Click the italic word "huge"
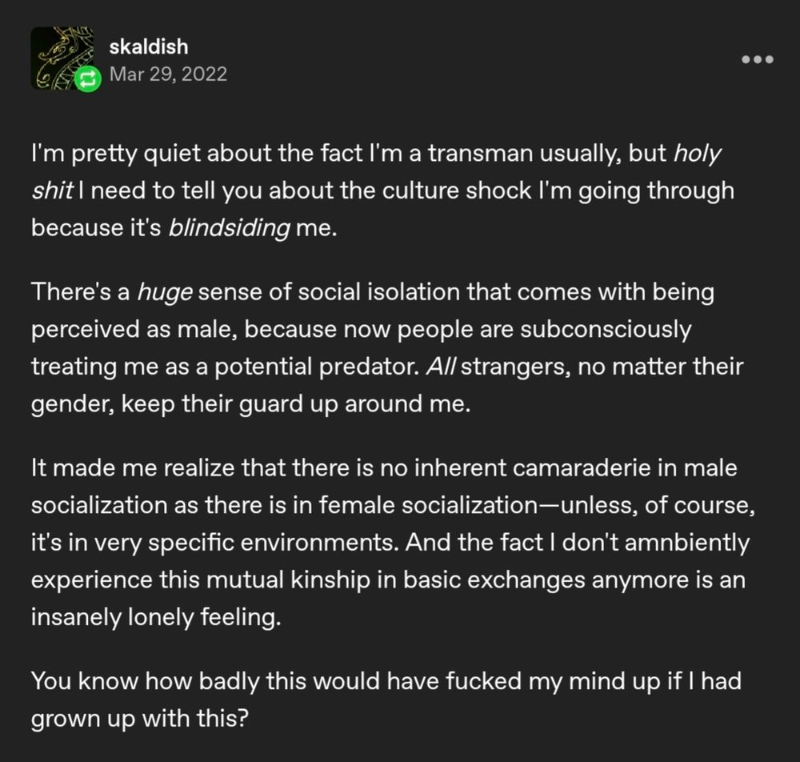The width and height of the screenshot is (800, 762). pos(166,292)
